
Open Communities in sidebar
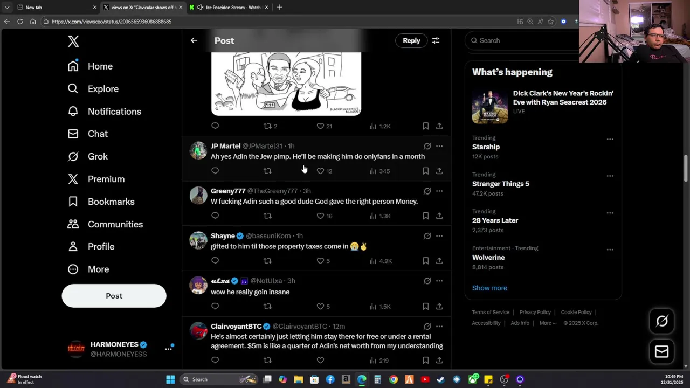tap(105, 224)
